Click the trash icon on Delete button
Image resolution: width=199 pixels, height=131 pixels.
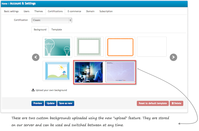click(172, 103)
